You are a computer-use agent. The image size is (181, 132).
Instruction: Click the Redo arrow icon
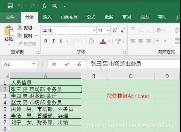click(32, 6)
